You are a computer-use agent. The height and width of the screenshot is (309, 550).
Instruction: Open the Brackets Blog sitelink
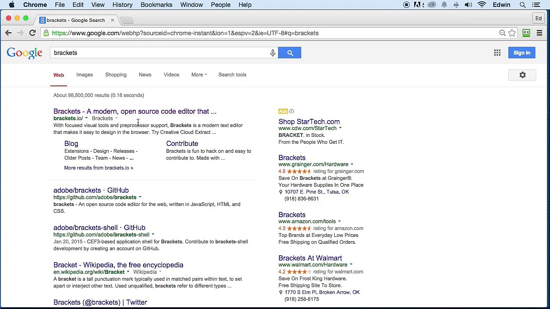pos(71,144)
